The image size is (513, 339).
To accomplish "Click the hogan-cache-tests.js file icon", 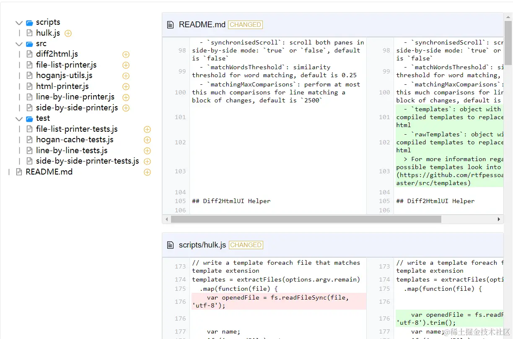I will (x=29, y=140).
